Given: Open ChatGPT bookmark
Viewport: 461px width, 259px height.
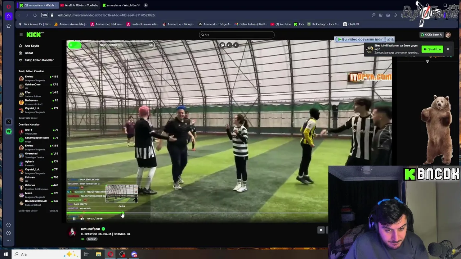Looking at the screenshot, I should [x=351, y=24].
